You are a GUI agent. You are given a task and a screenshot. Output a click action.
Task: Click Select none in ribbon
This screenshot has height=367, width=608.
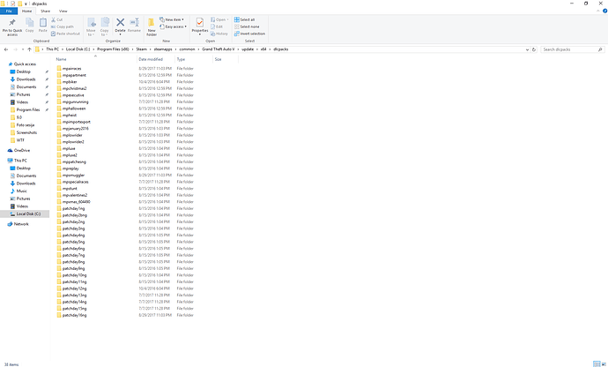coord(247,26)
